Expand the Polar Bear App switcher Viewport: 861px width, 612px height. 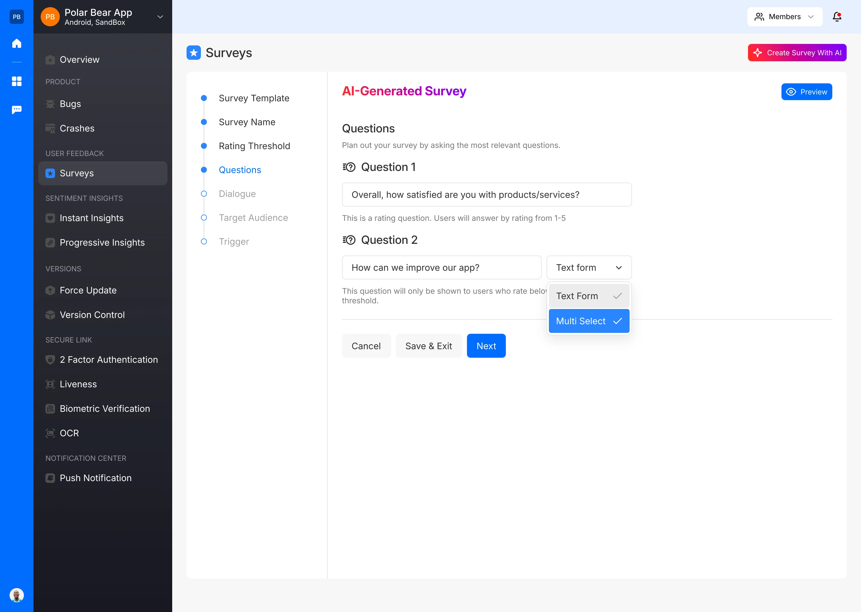160,17
